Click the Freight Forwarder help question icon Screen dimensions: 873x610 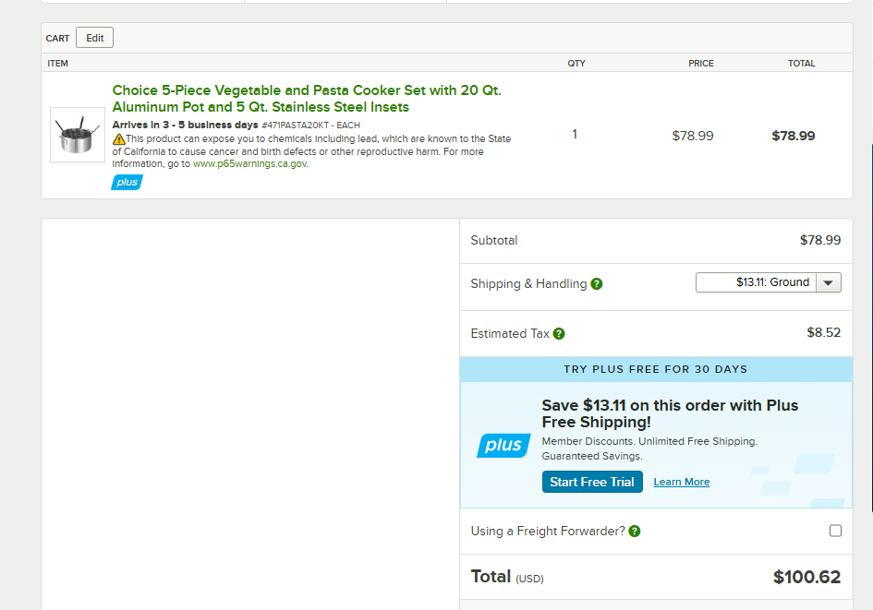(634, 531)
